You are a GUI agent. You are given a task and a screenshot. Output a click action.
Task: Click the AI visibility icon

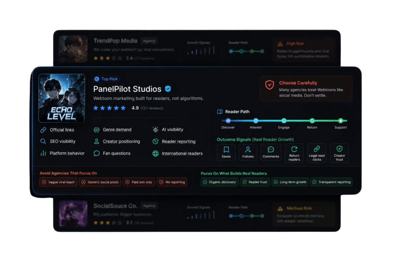click(x=155, y=129)
